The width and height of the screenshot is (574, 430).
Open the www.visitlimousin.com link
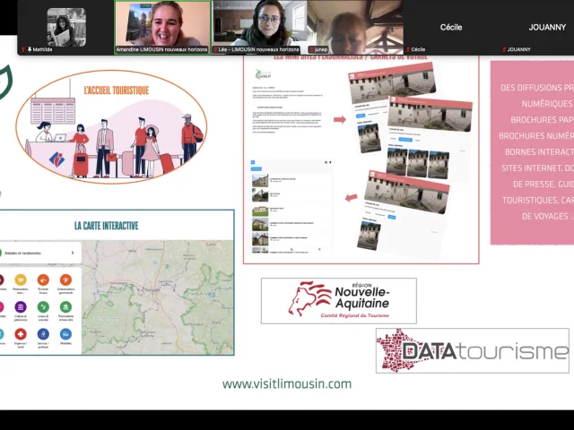tap(287, 384)
